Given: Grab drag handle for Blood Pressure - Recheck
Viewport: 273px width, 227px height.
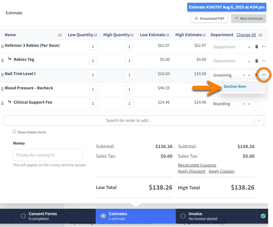Looking at the screenshot, I should click(2, 89).
